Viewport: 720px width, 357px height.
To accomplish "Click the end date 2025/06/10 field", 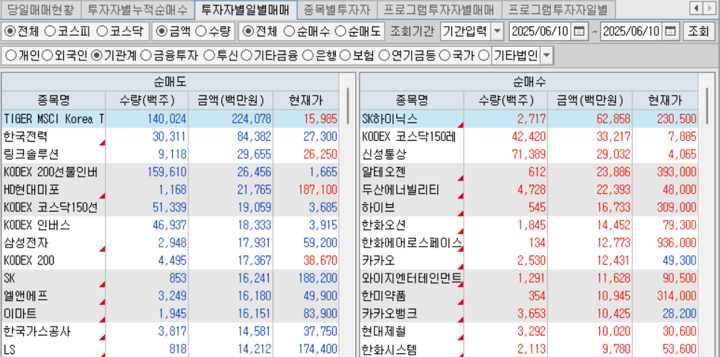I will [631, 31].
